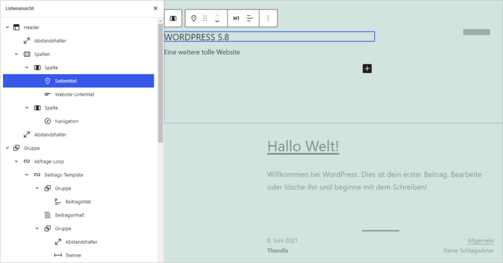Screen dimensions: 503x263
Task: Click the Willkommen bei WordPress post excerpt
Action: (x=374, y=181)
